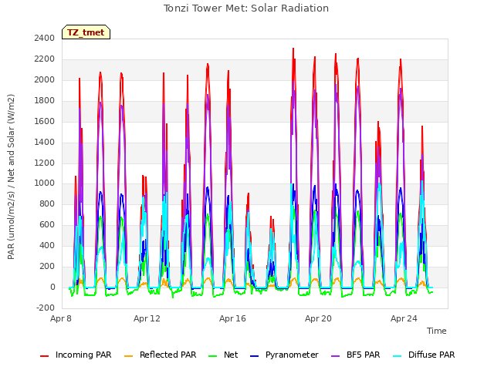The height and width of the screenshot is (370, 494).
Task: Click the purple BF5 PAR legend swatch
Action: coord(336,356)
